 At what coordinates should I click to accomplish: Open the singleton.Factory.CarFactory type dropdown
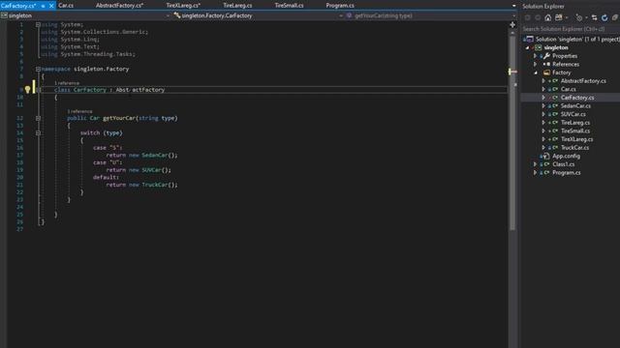pos(341,15)
